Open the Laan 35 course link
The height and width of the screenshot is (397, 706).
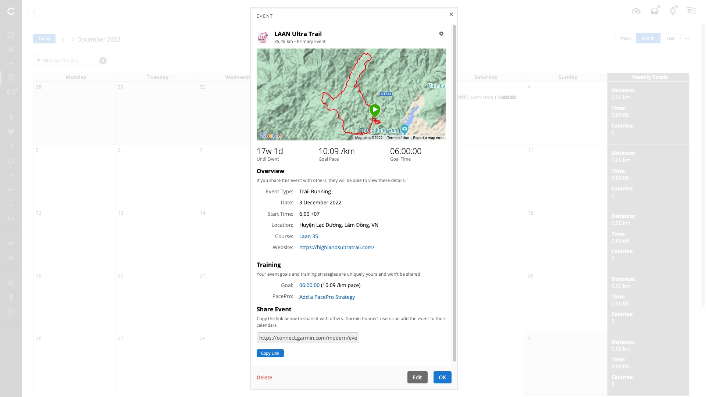pos(309,236)
